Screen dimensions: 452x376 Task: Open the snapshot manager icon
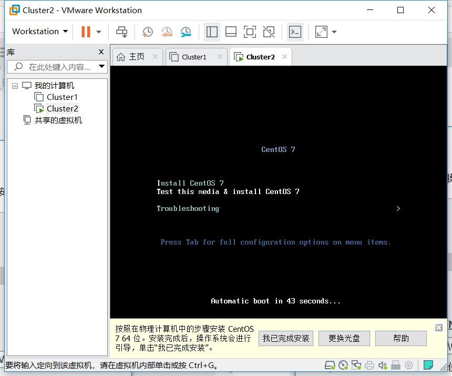click(186, 32)
